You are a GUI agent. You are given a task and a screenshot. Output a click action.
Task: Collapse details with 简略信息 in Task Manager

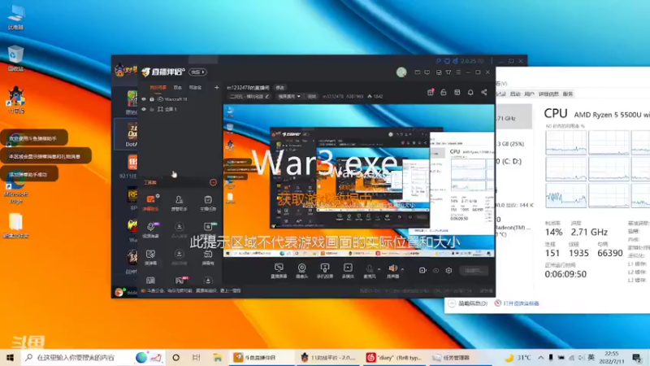[468, 303]
